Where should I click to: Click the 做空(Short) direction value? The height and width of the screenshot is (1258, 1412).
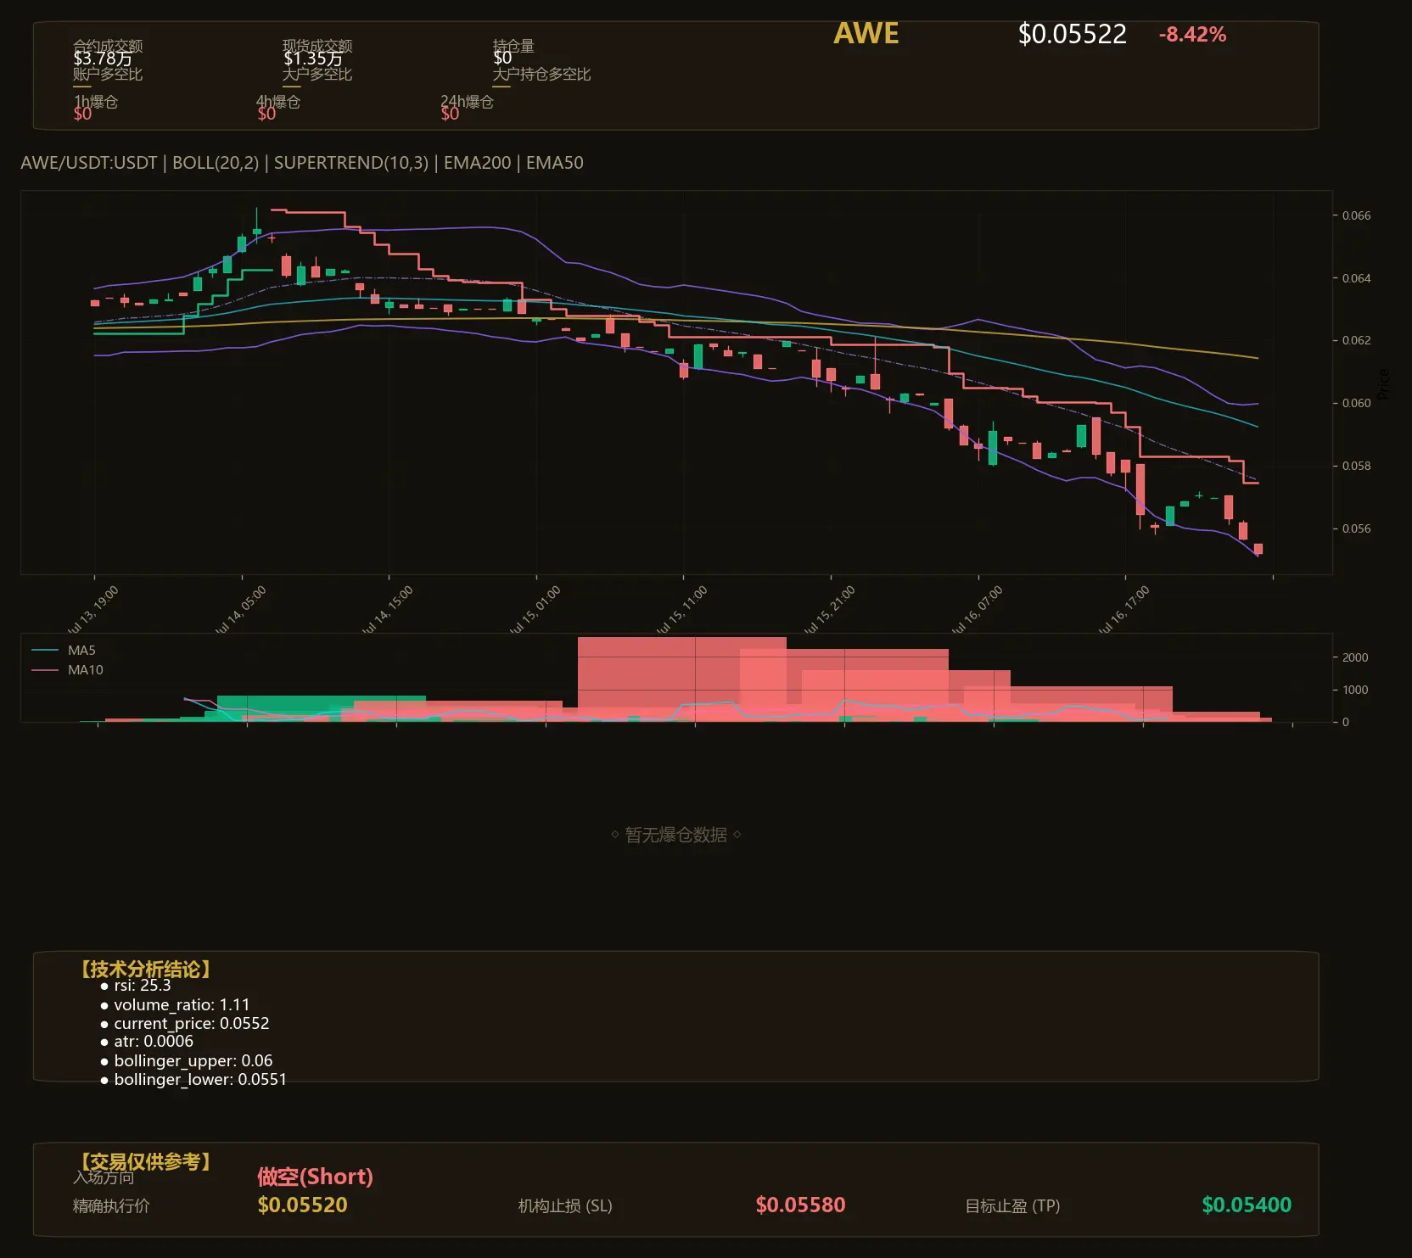(x=315, y=1177)
